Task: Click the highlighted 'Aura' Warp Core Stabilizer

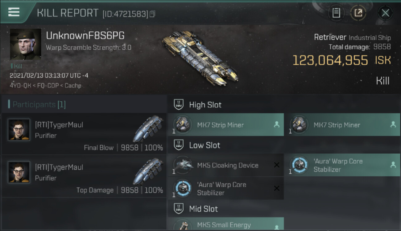Action: point(342,165)
